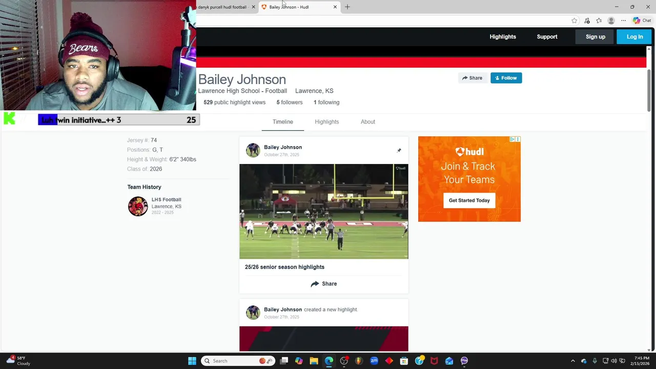Open a new browser tab
The height and width of the screenshot is (369, 656).
point(347,7)
